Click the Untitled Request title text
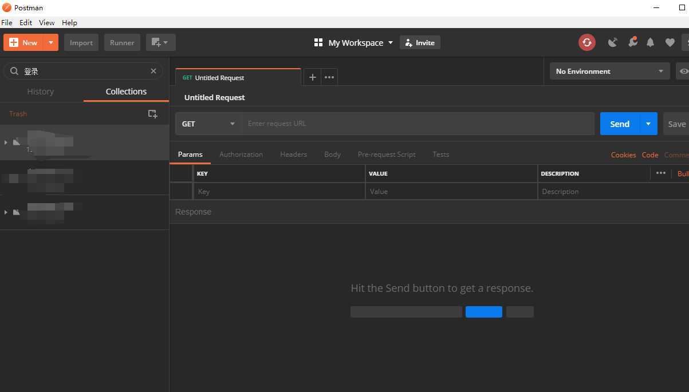689x392 pixels. coord(214,97)
